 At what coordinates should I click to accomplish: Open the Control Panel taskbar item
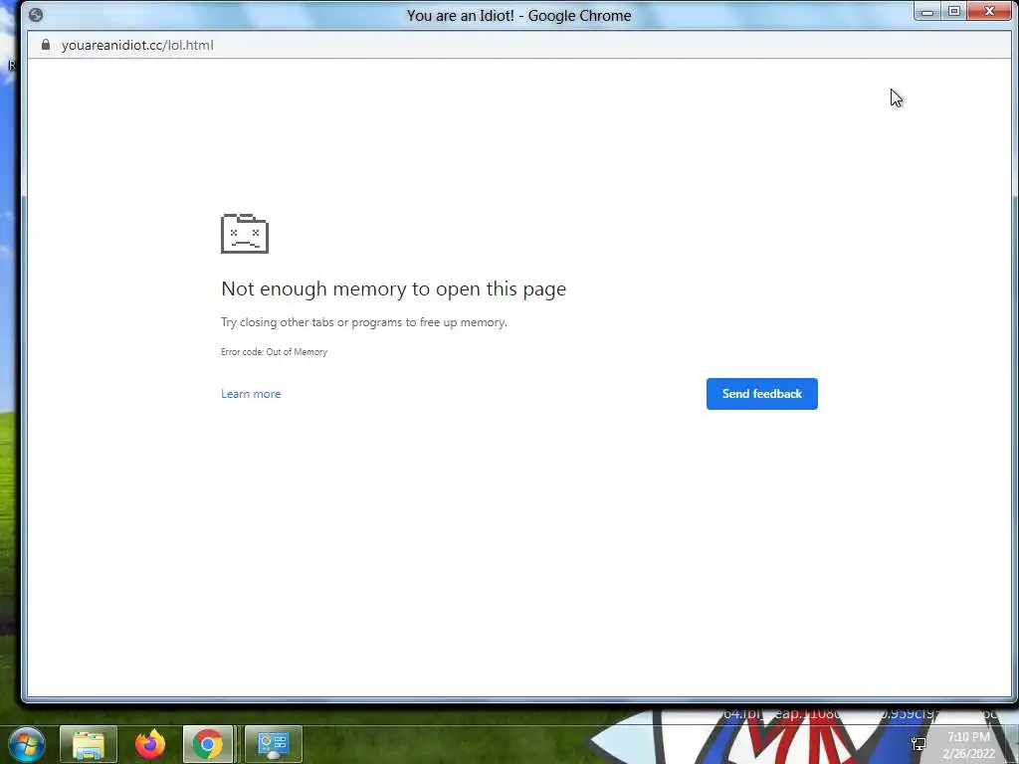274,744
